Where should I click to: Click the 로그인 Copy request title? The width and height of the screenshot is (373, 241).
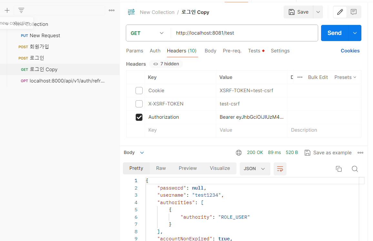195,12
